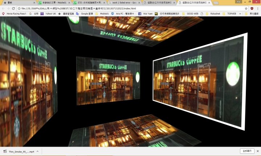Click the blank page bookmark after GOOD WEB
This screenshot has height=156, width=261.
point(202,14)
